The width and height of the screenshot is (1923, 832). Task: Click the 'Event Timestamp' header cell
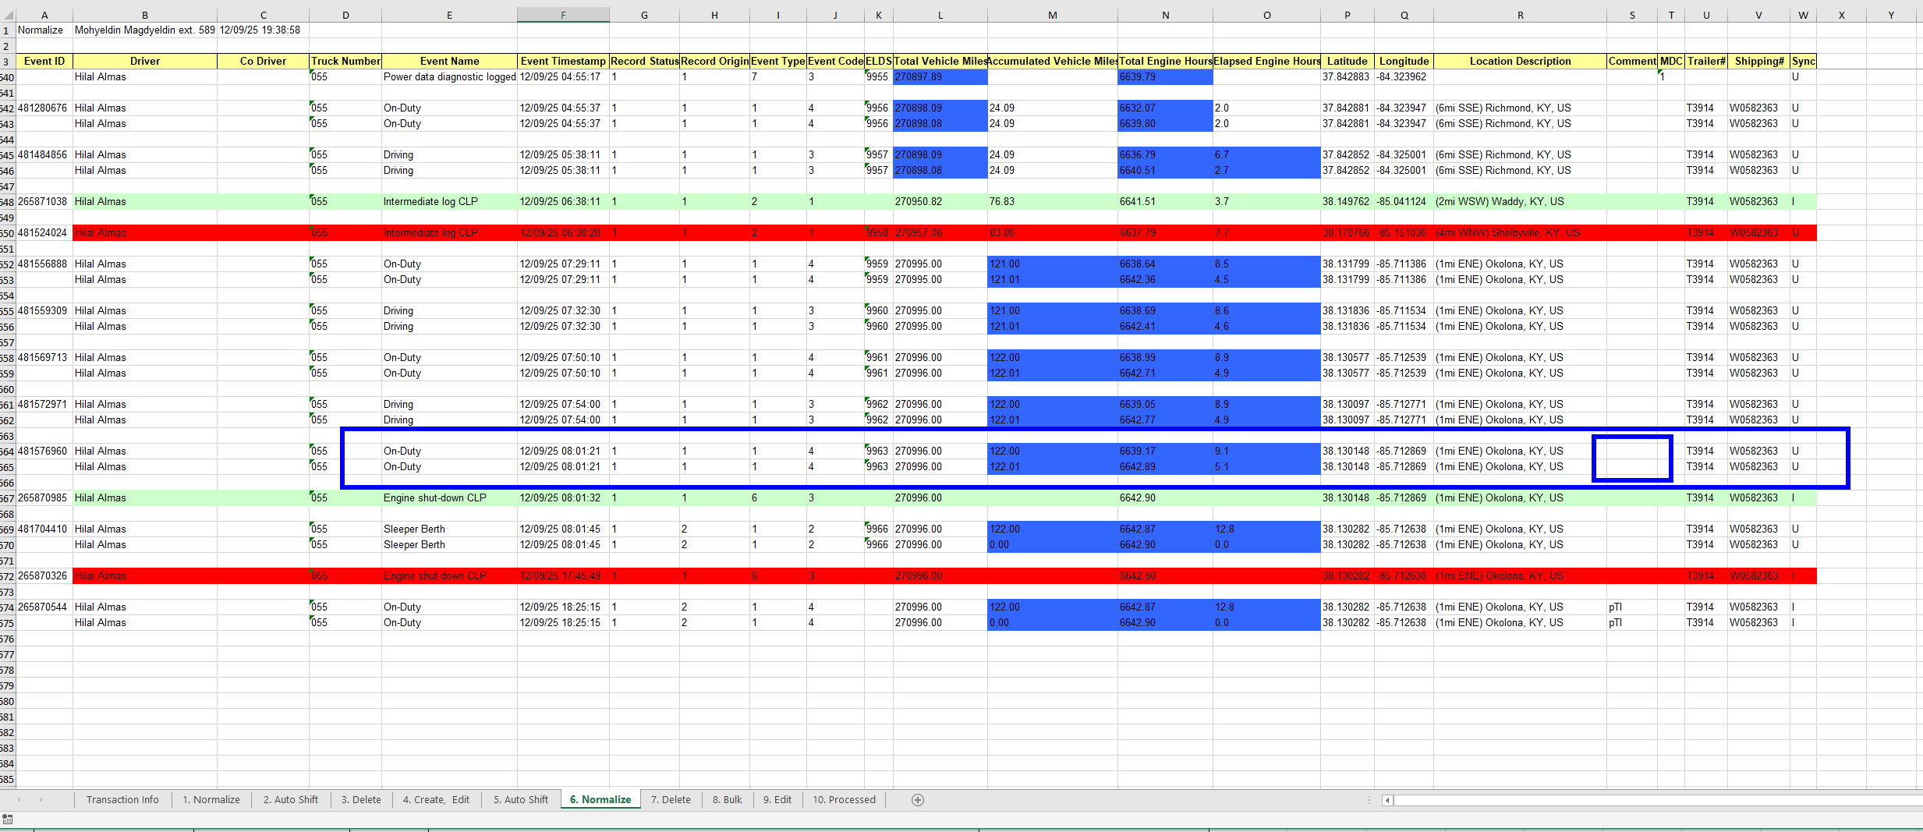coord(563,62)
